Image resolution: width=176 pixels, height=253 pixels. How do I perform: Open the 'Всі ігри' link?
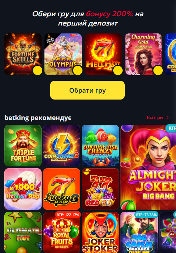[x=155, y=118]
